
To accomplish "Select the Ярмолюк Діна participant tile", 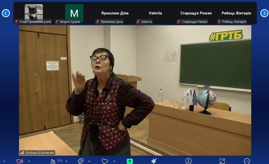I will pos(115,13).
